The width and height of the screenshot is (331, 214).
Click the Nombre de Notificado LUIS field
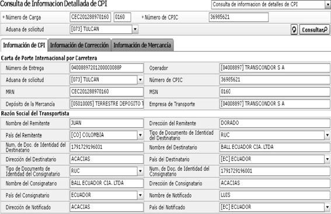pyautogui.click(x=274, y=195)
